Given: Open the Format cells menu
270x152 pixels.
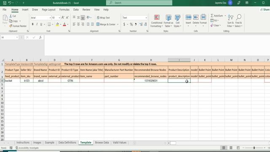Looking at the screenshot, I should [x=203, y=21].
